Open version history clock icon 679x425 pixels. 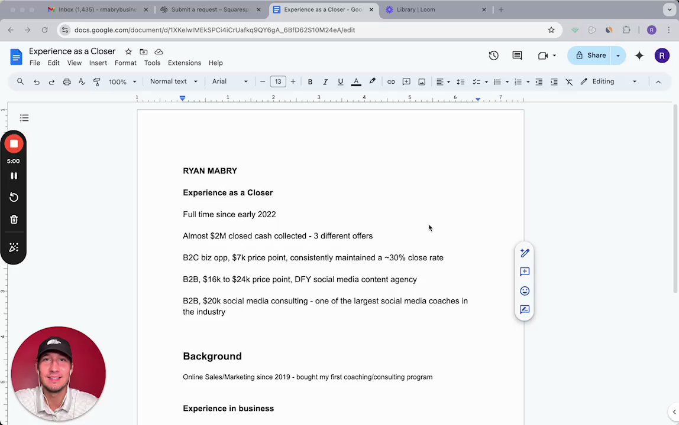tap(494, 55)
